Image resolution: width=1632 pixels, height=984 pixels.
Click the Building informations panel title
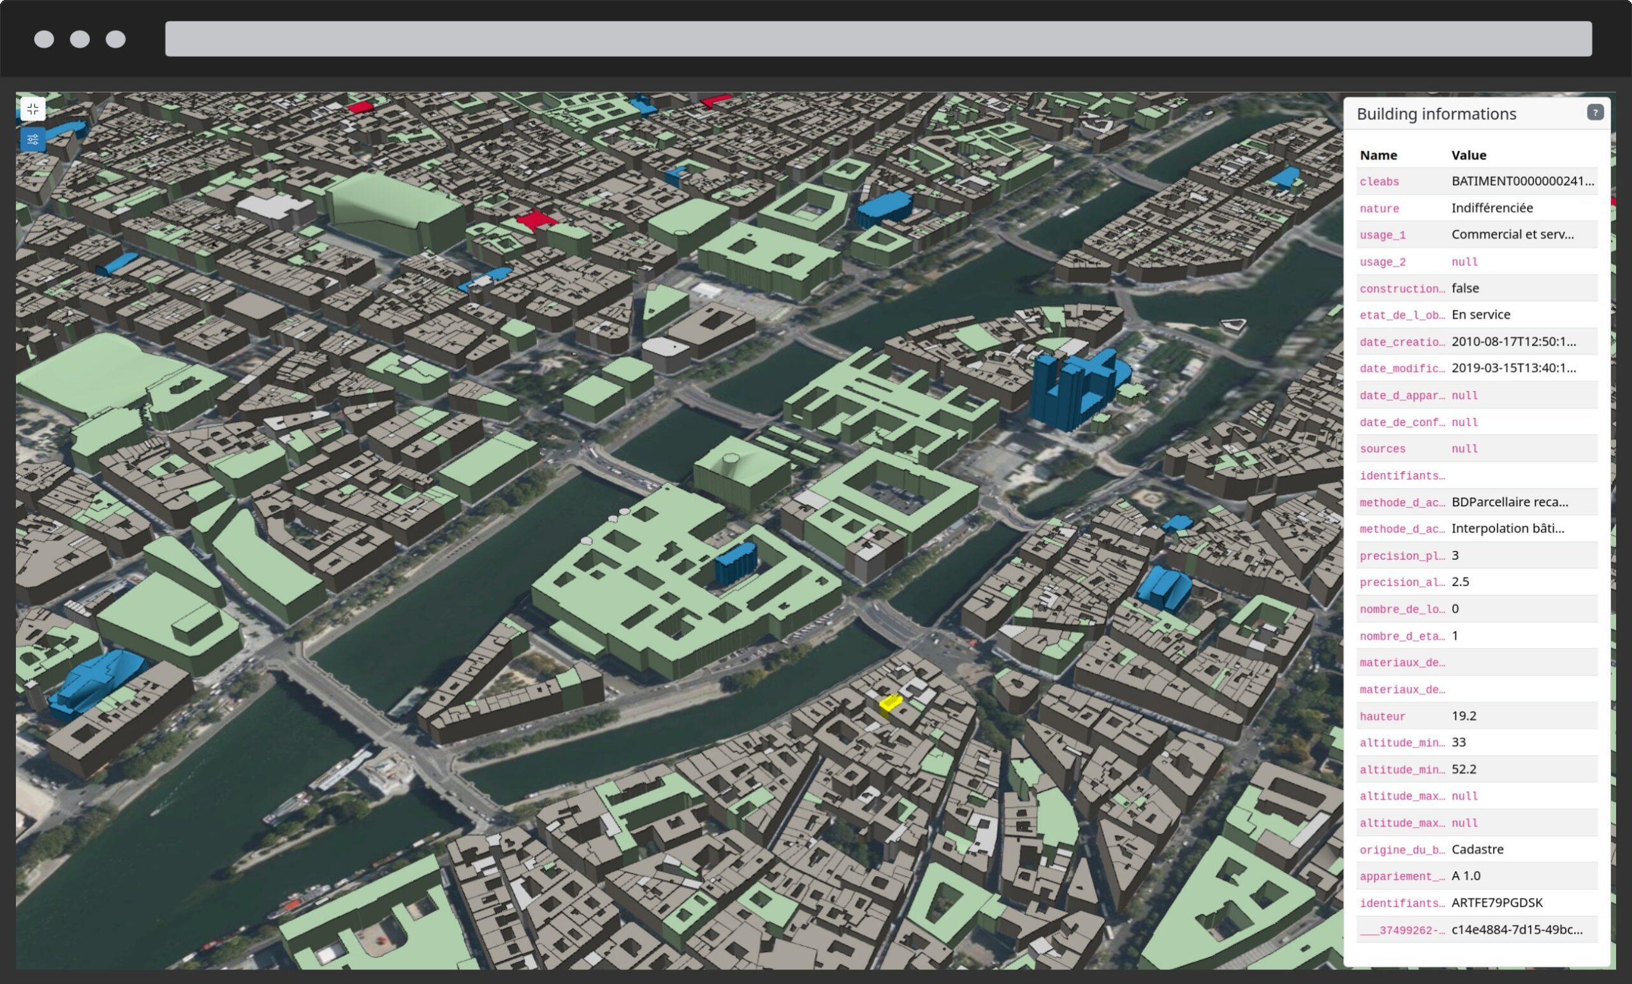pyautogui.click(x=1436, y=114)
